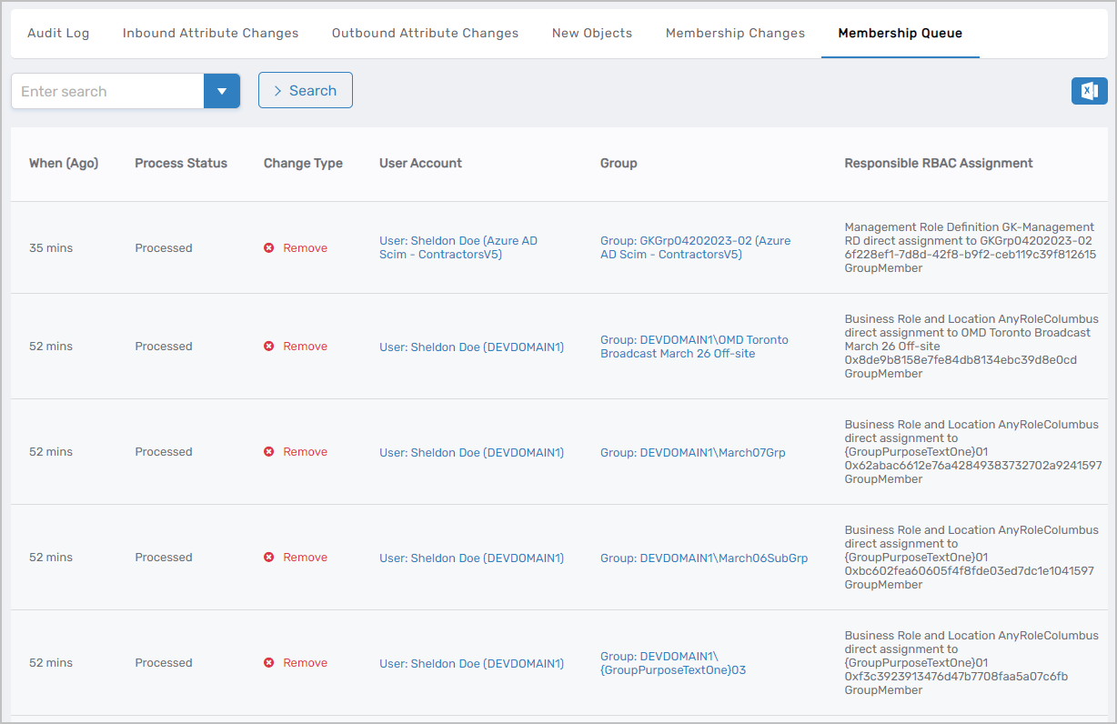
Task: Click the Process Status column header
Action: pyautogui.click(x=181, y=164)
